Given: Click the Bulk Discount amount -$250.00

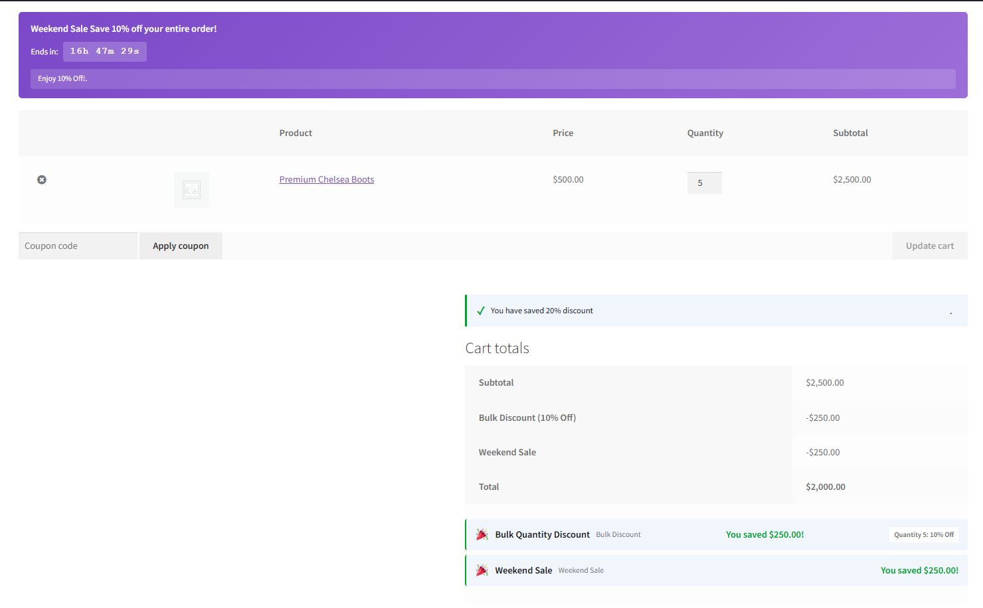Looking at the screenshot, I should click(x=823, y=418).
